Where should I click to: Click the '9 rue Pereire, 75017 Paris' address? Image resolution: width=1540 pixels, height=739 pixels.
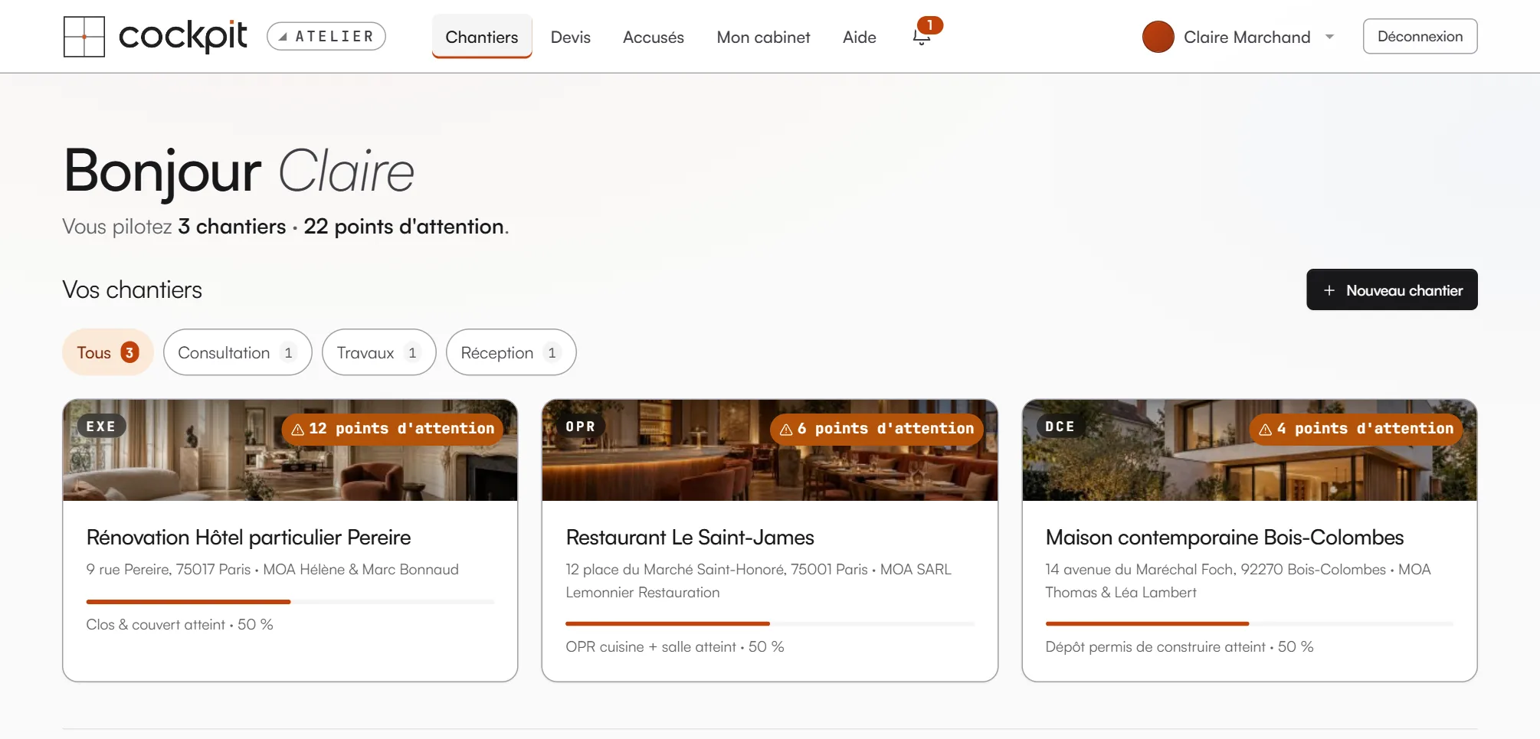coord(169,570)
